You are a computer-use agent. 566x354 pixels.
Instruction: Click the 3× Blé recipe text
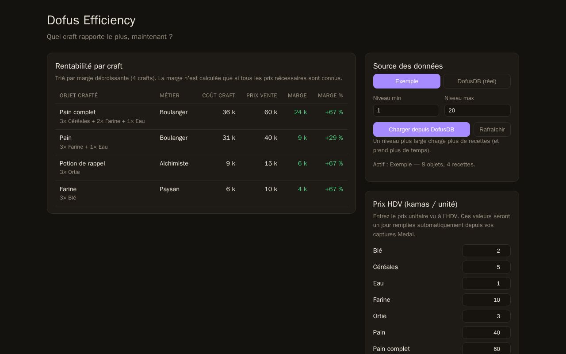[68, 198]
